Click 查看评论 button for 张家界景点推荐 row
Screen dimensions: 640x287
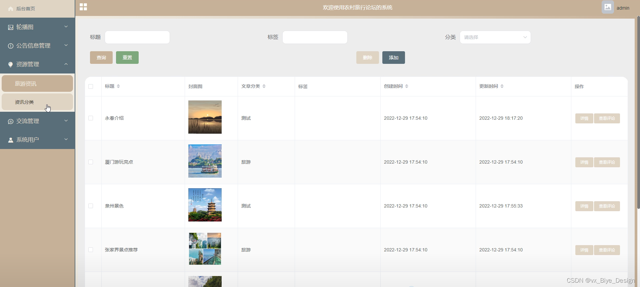[x=607, y=250]
